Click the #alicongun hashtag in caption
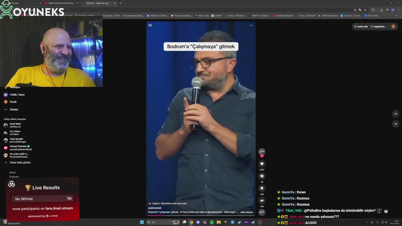 click(230, 212)
